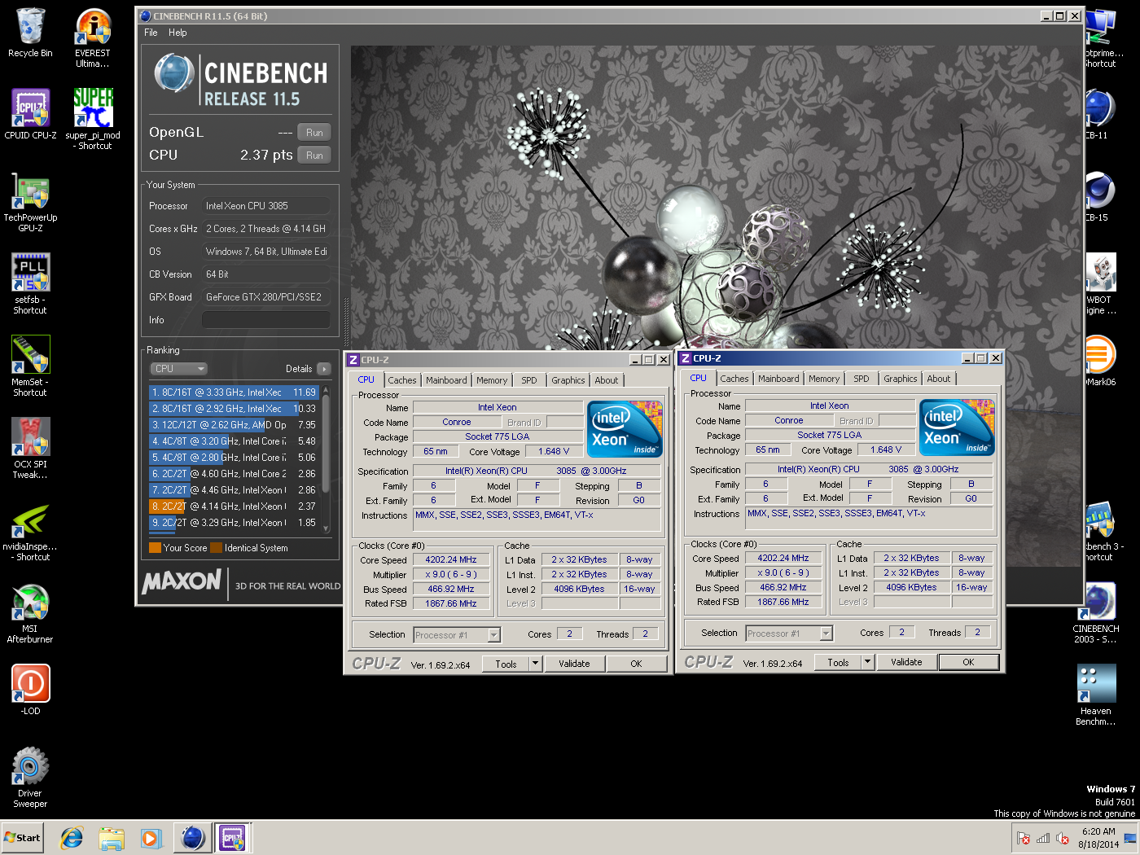This screenshot has height=855, width=1140.
Task: Open Windows Explorer folder in taskbar
Action: [112, 837]
